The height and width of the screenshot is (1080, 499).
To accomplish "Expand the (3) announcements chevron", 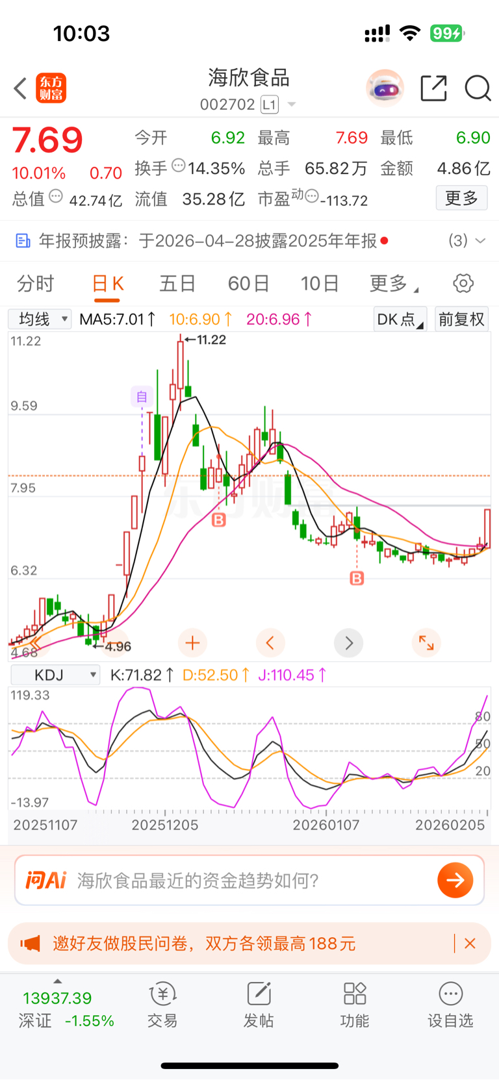I will (x=481, y=241).
